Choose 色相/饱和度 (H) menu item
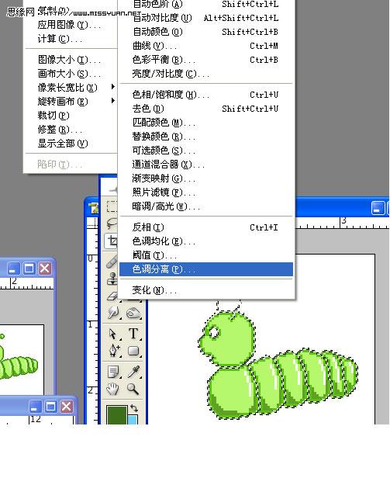The width and height of the screenshot is (390, 492). coord(206,95)
